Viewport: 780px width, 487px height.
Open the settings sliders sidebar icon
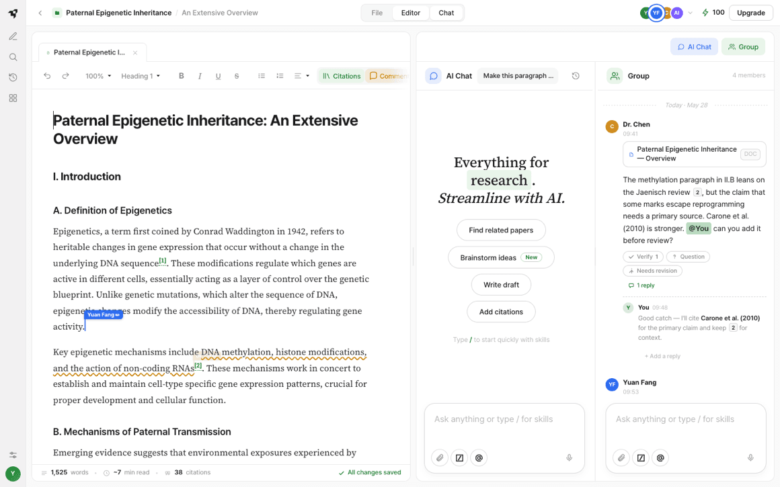[13, 455]
